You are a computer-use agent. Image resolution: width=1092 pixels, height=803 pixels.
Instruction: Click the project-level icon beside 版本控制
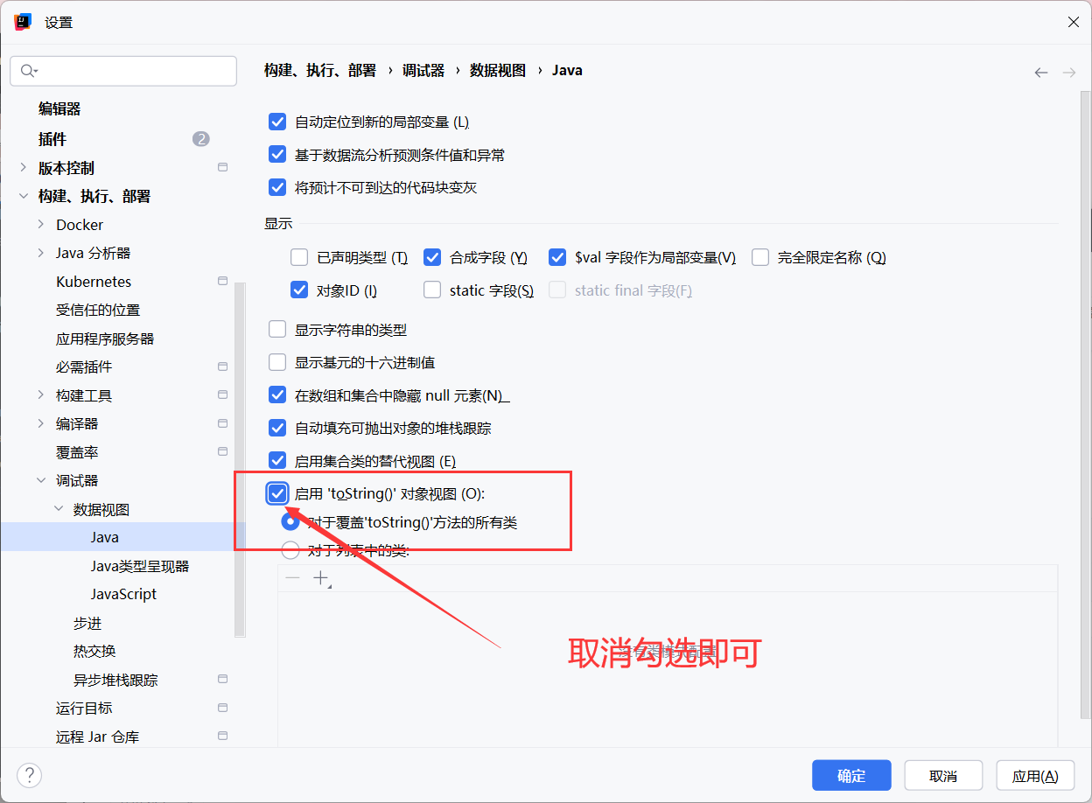click(x=222, y=168)
